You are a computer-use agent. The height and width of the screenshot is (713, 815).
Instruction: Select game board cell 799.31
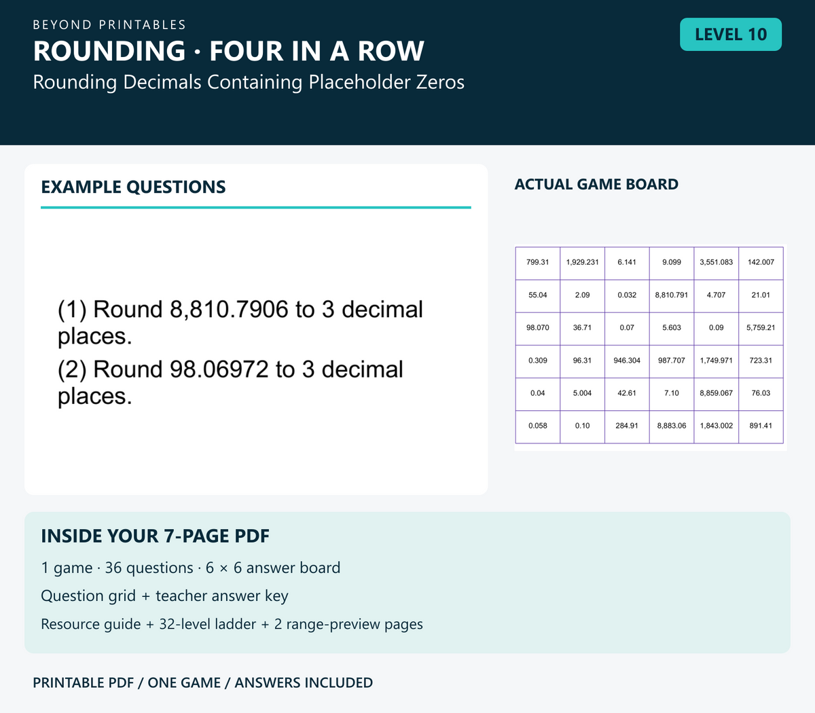tap(538, 262)
